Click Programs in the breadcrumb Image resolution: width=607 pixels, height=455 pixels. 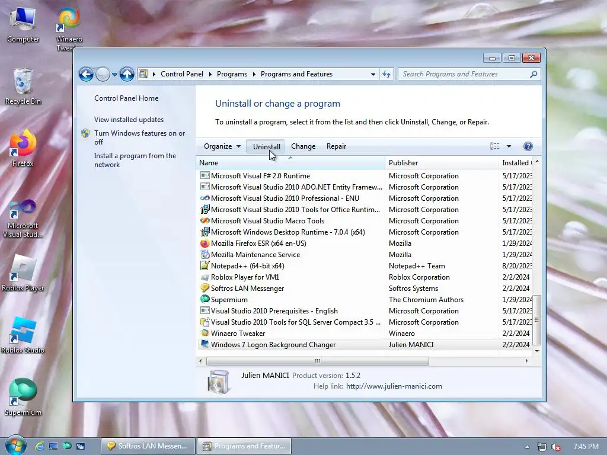point(232,74)
